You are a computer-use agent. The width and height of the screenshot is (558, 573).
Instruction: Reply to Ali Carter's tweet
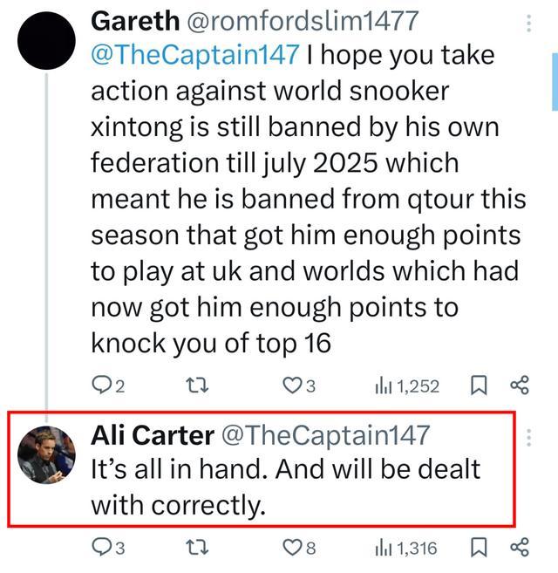point(102,548)
